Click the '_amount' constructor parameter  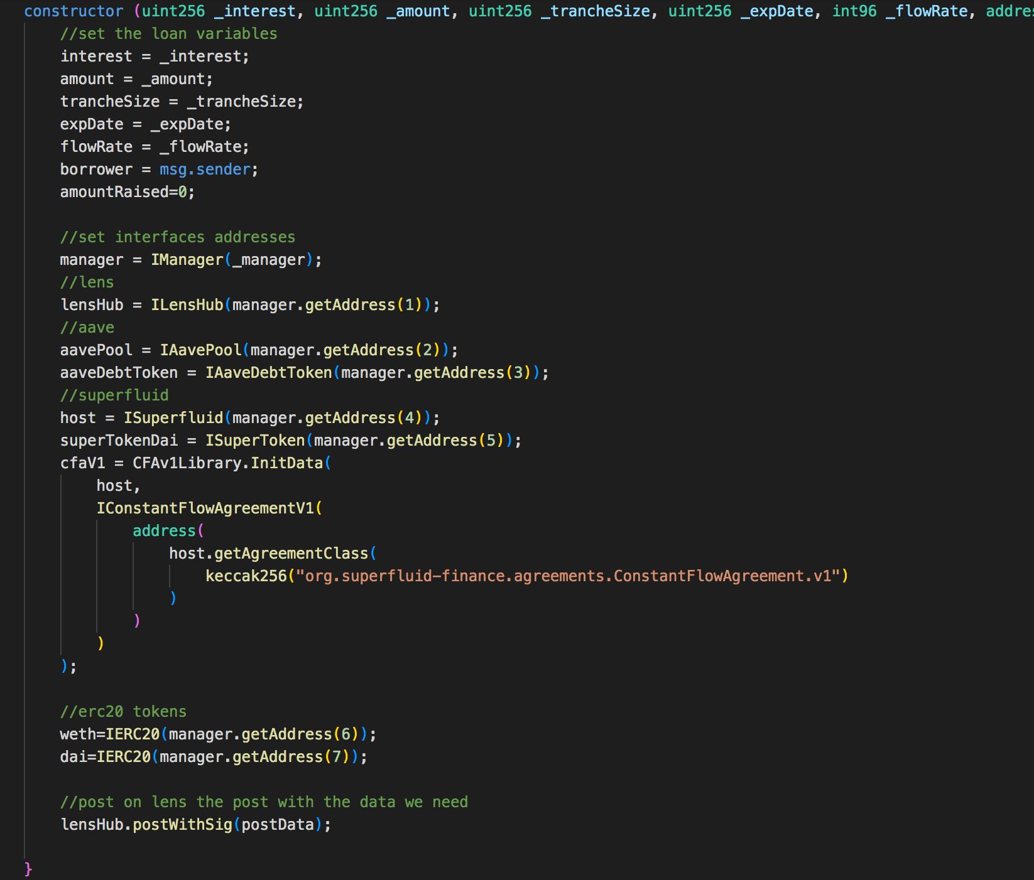[x=418, y=11]
